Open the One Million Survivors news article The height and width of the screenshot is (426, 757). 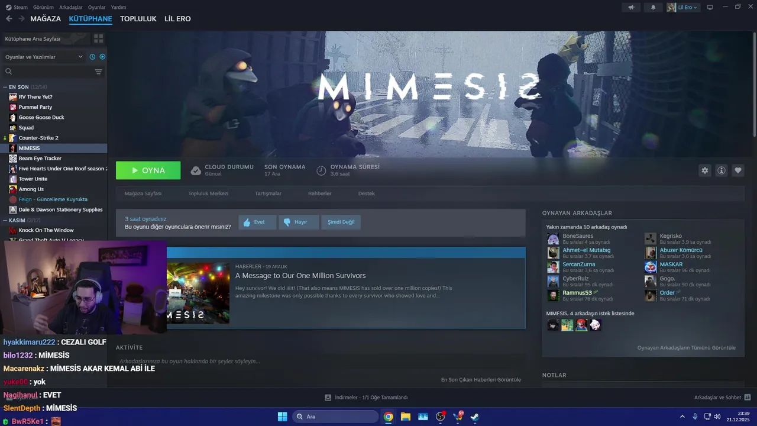[300, 276]
